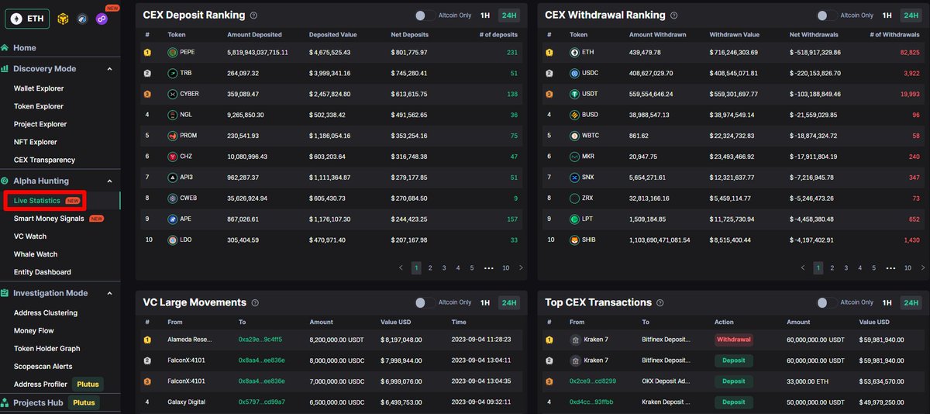This screenshot has height=414, width=930.
Task: Select 1H in VC Large Movements
Action: click(485, 303)
